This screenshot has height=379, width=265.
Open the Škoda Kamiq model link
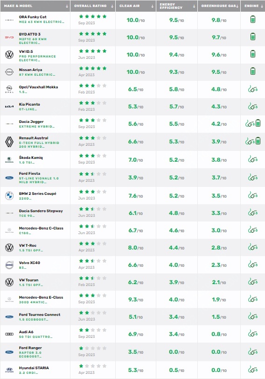coord(31,157)
